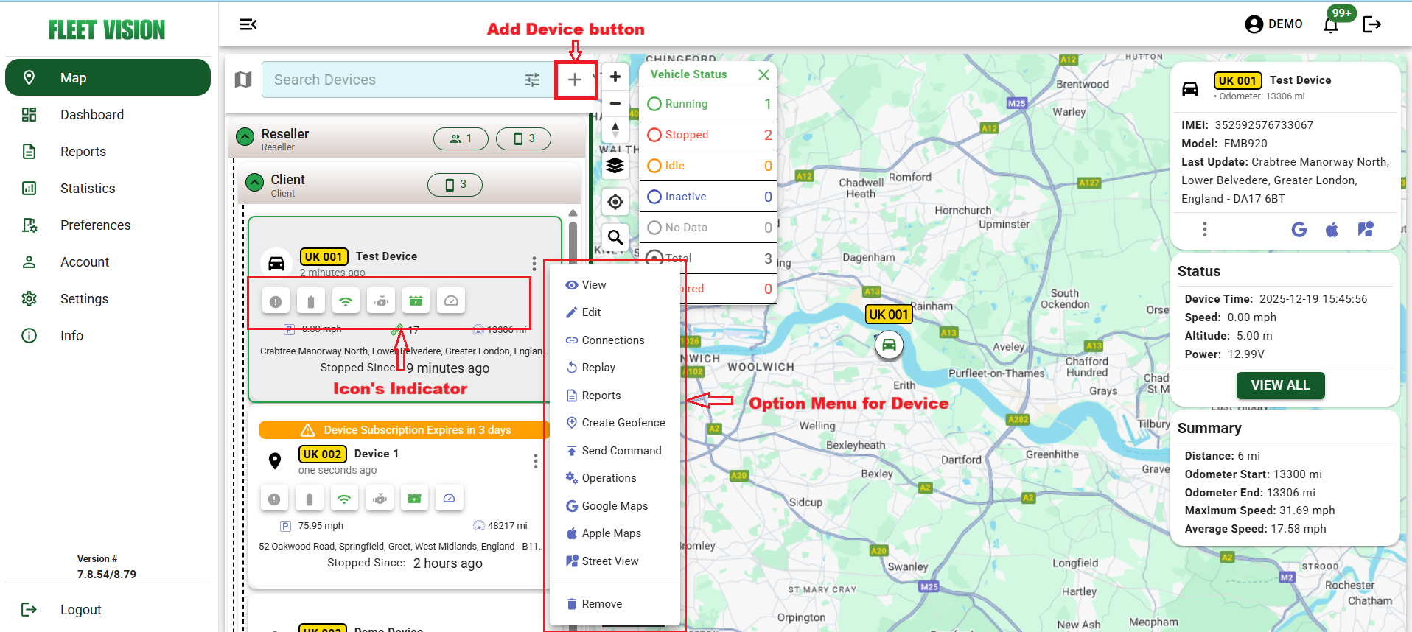The height and width of the screenshot is (632, 1412).
Task: Collapse the sidebar with hamburger icon
Action: tap(248, 24)
